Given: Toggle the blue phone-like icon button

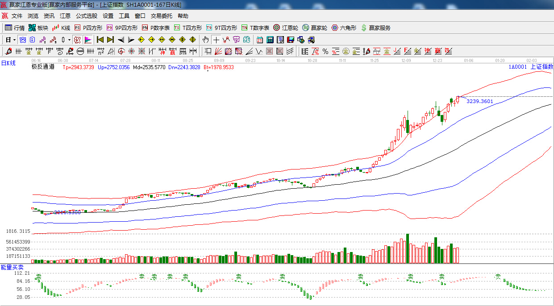Looking at the screenshot, I should pos(22,40).
